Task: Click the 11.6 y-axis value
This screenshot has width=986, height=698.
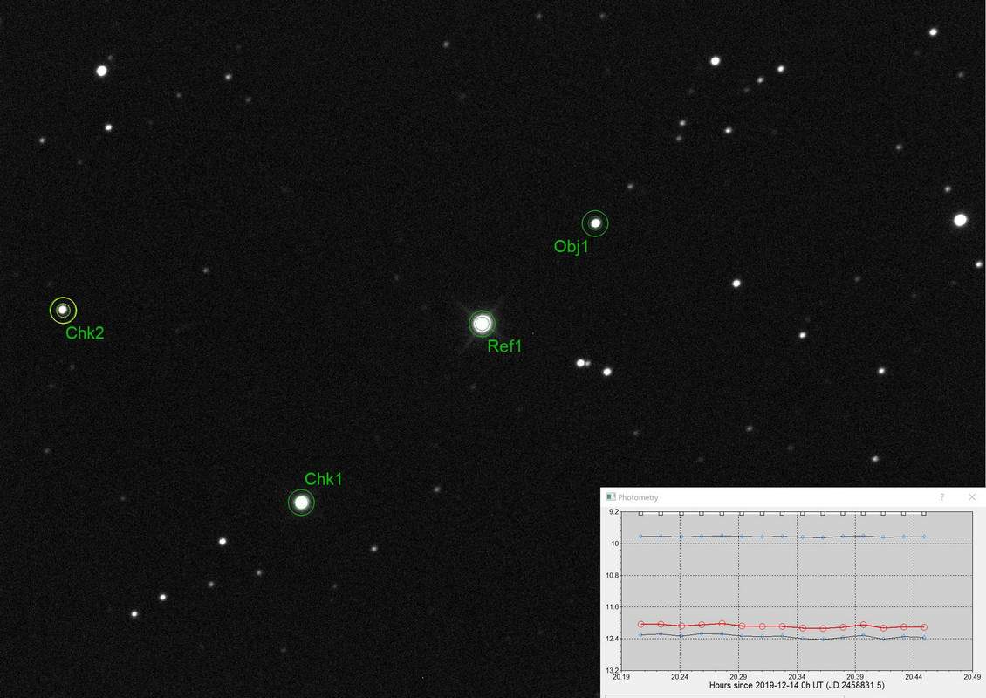Action: (x=612, y=606)
